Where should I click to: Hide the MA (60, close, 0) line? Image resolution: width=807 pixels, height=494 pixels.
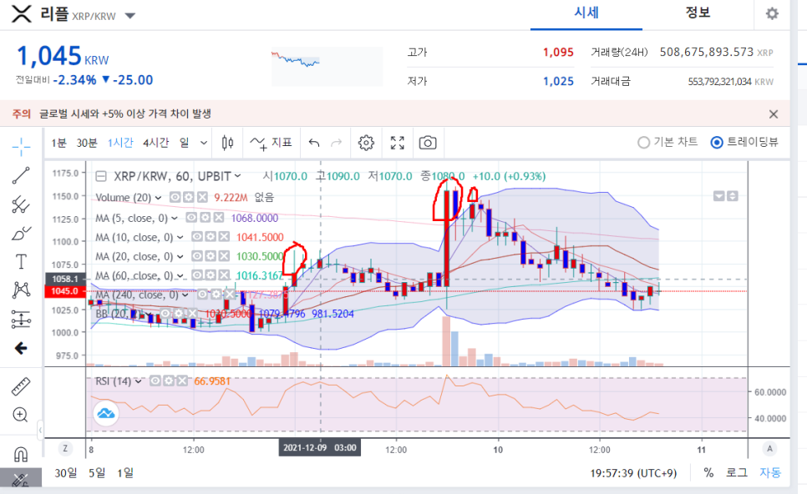(x=197, y=275)
